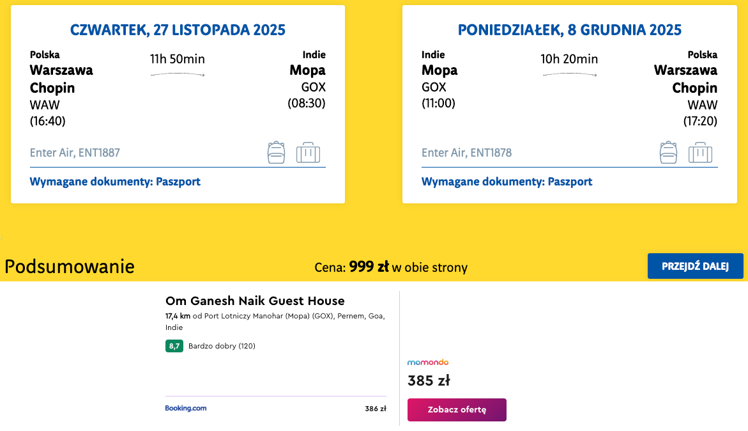Screen dimensions: 748x431
Task: Click Czwartek, 27 listopada 2025 heading
Action: pos(178,30)
